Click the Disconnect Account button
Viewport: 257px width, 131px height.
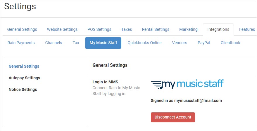[x=173, y=117]
